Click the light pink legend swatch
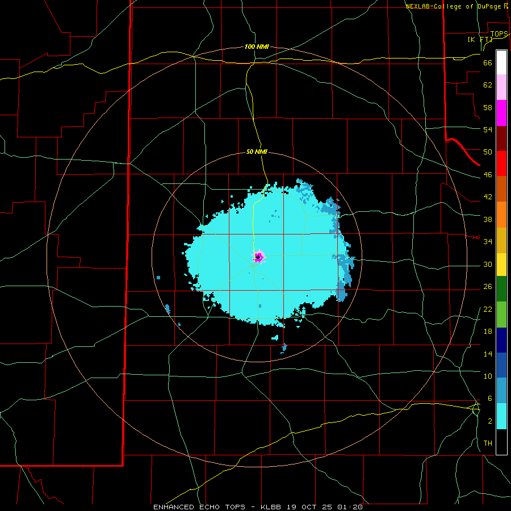Image resolution: width=511 pixels, height=511 pixels. (501, 87)
